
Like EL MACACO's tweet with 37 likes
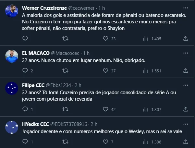point(105,71)
